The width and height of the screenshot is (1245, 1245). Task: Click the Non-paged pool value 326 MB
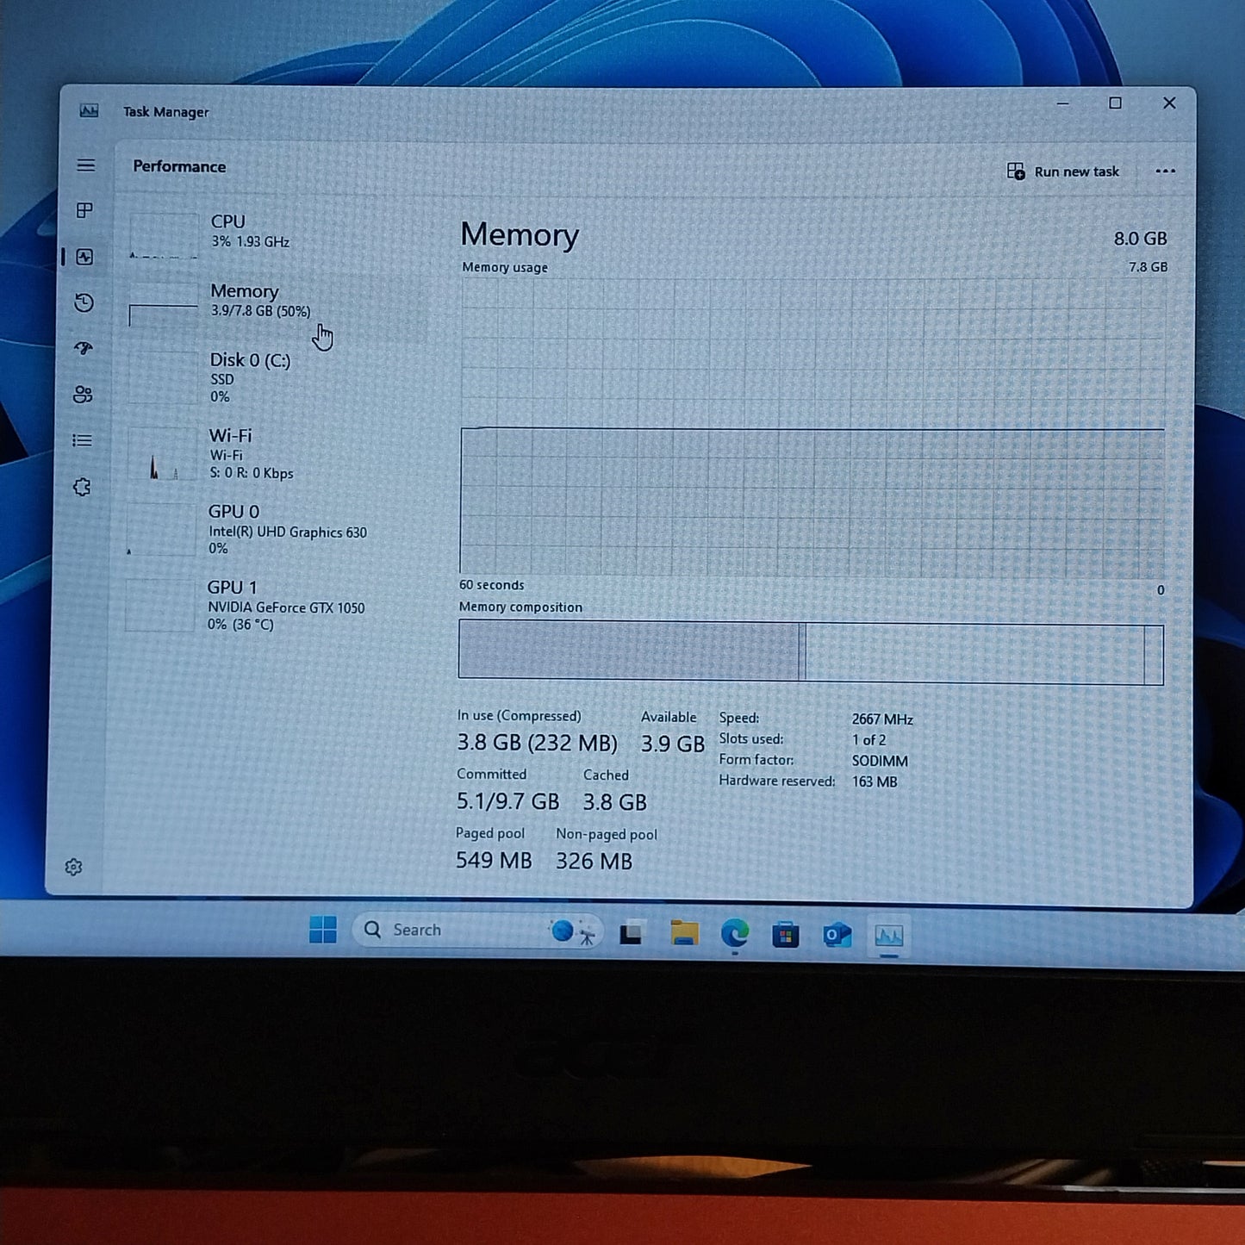click(x=594, y=861)
